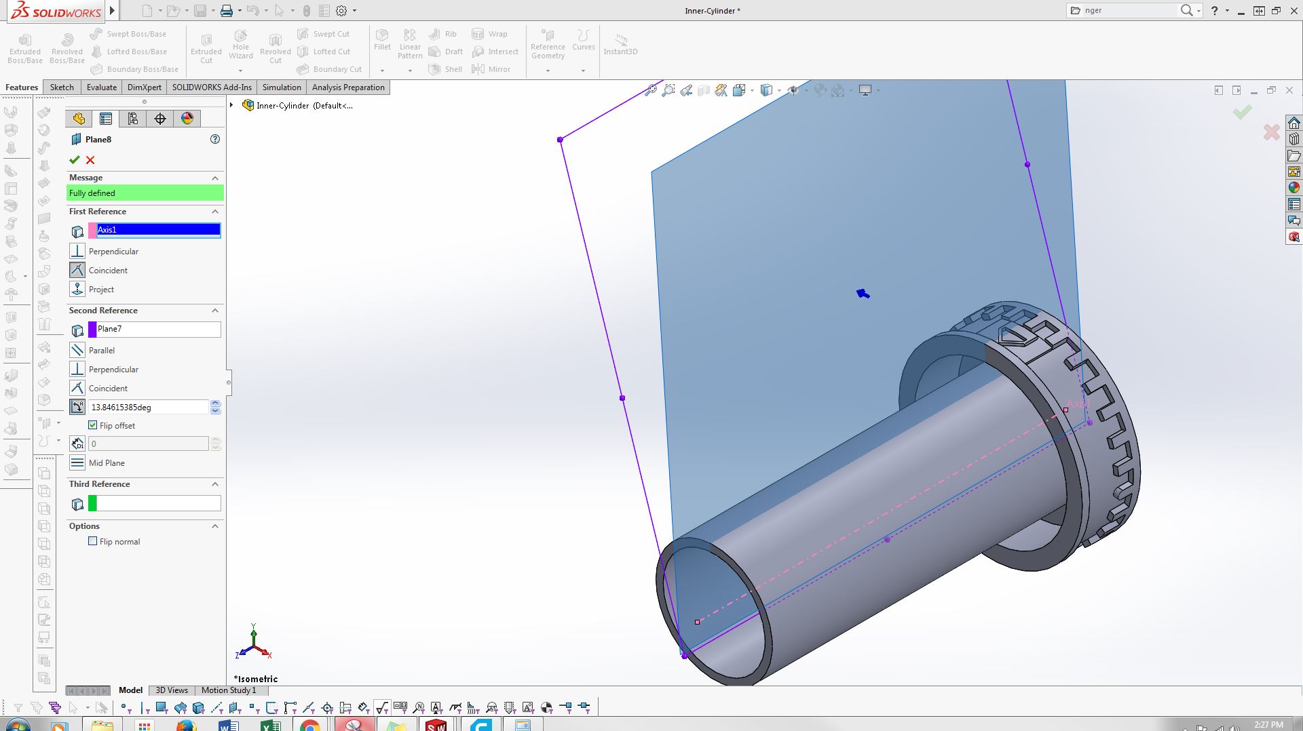The height and width of the screenshot is (731, 1303).
Task: Click the Extruded Cut tool
Action: coord(206,49)
